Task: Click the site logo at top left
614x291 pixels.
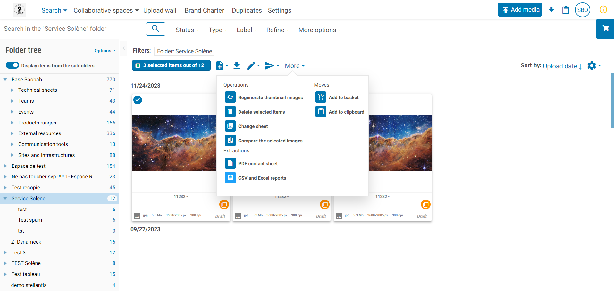Action: 20,10
